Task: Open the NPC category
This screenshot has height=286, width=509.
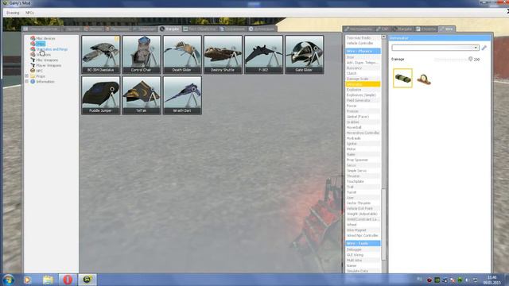Action: [x=39, y=71]
